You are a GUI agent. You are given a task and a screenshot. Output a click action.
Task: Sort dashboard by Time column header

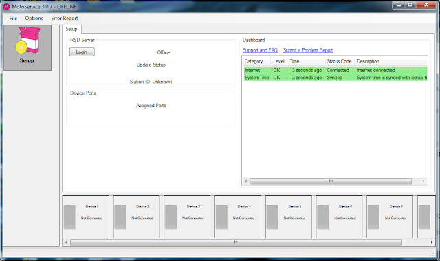click(x=305, y=61)
